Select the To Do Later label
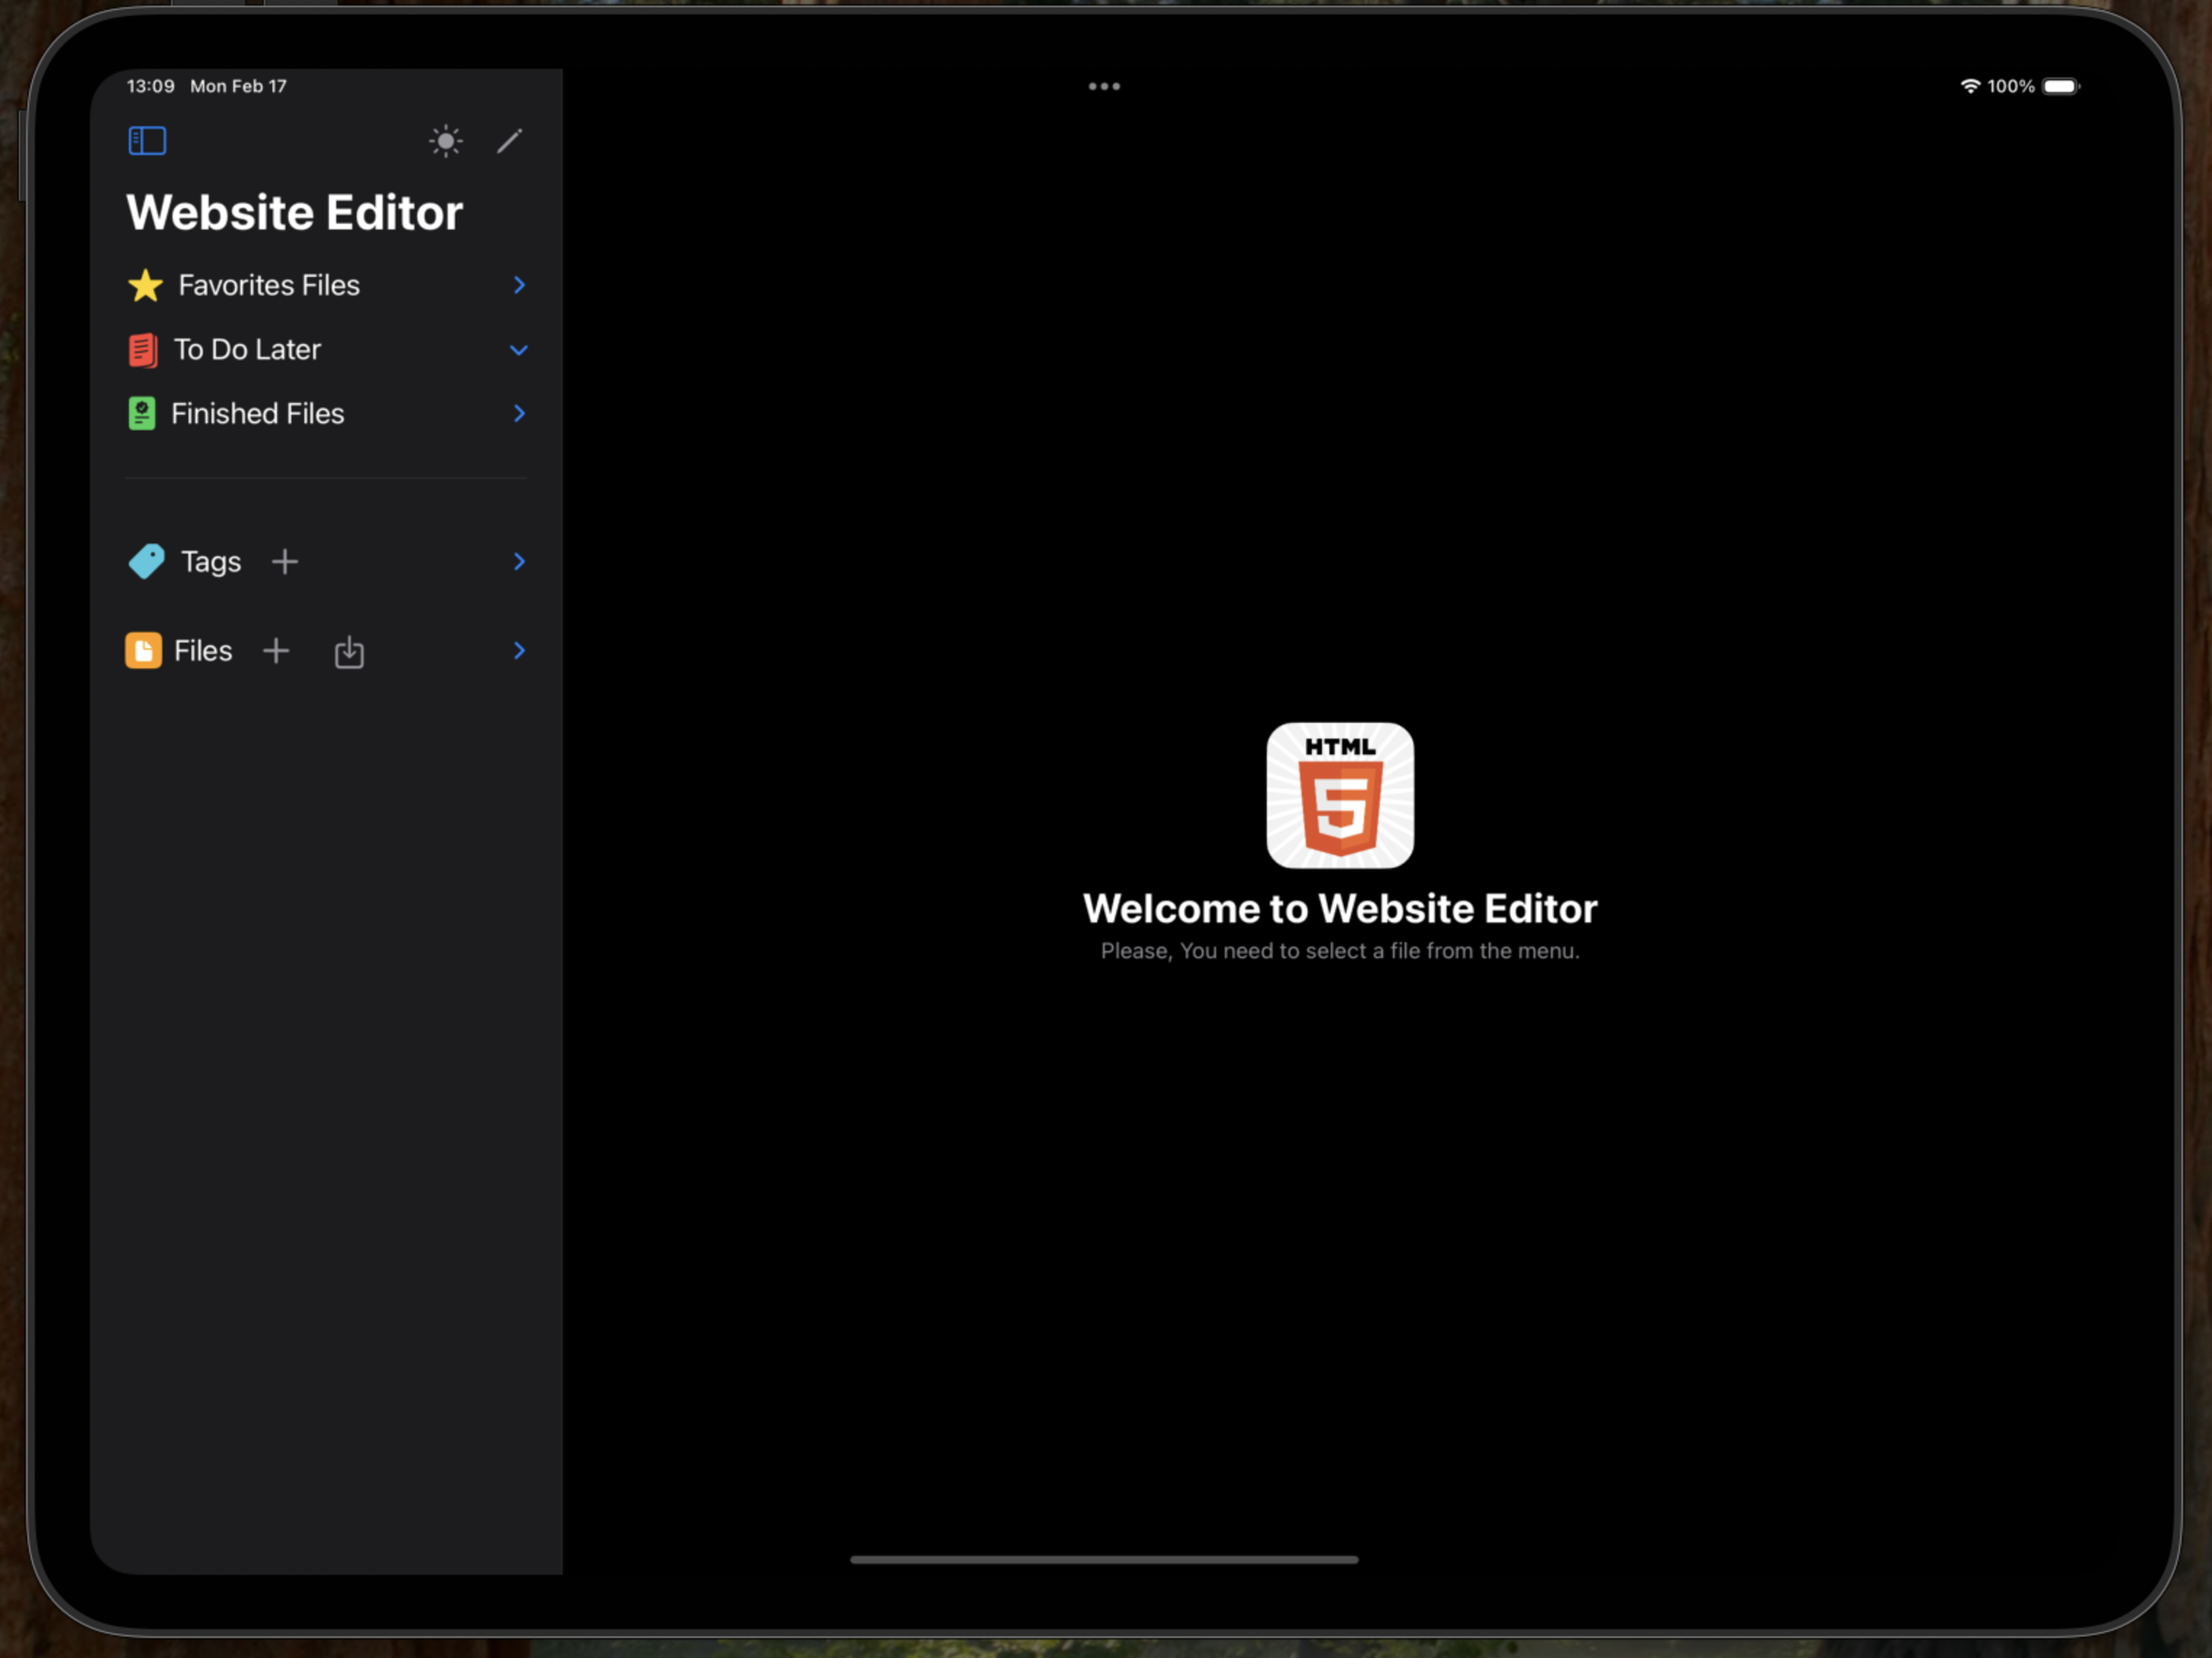 (248, 349)
